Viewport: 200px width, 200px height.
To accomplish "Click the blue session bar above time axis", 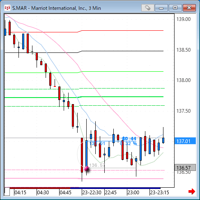I will point(115,188).
